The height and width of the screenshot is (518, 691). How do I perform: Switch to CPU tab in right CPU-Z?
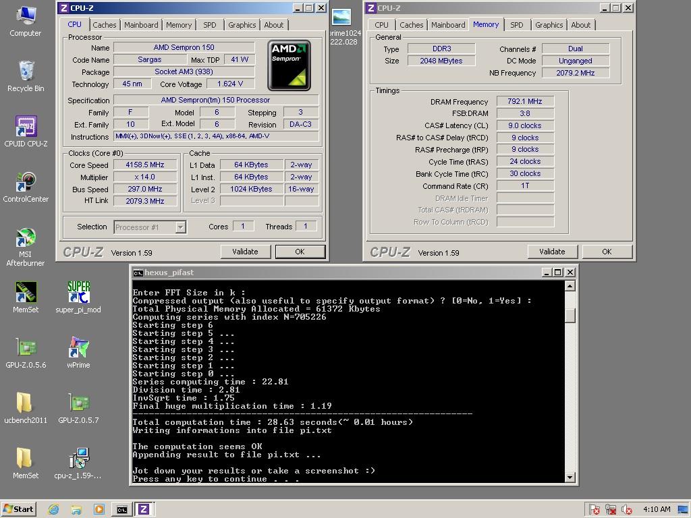coord(382,25)
